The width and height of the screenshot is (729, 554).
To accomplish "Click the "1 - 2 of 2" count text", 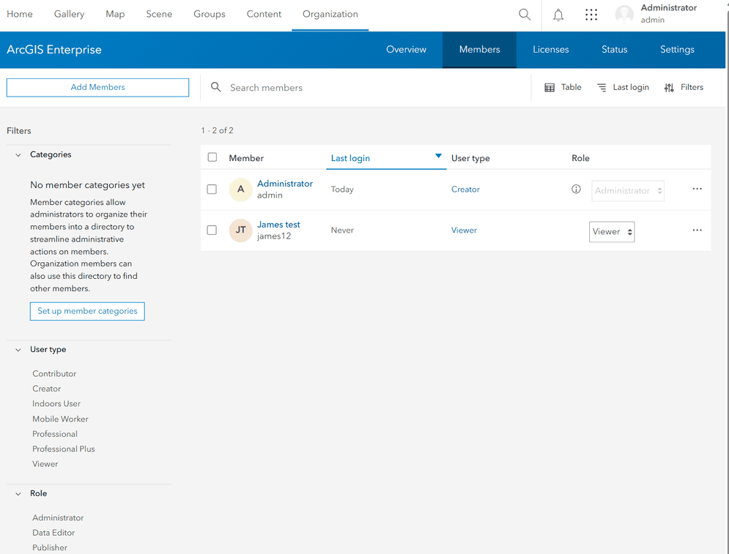I will (217, 130).
